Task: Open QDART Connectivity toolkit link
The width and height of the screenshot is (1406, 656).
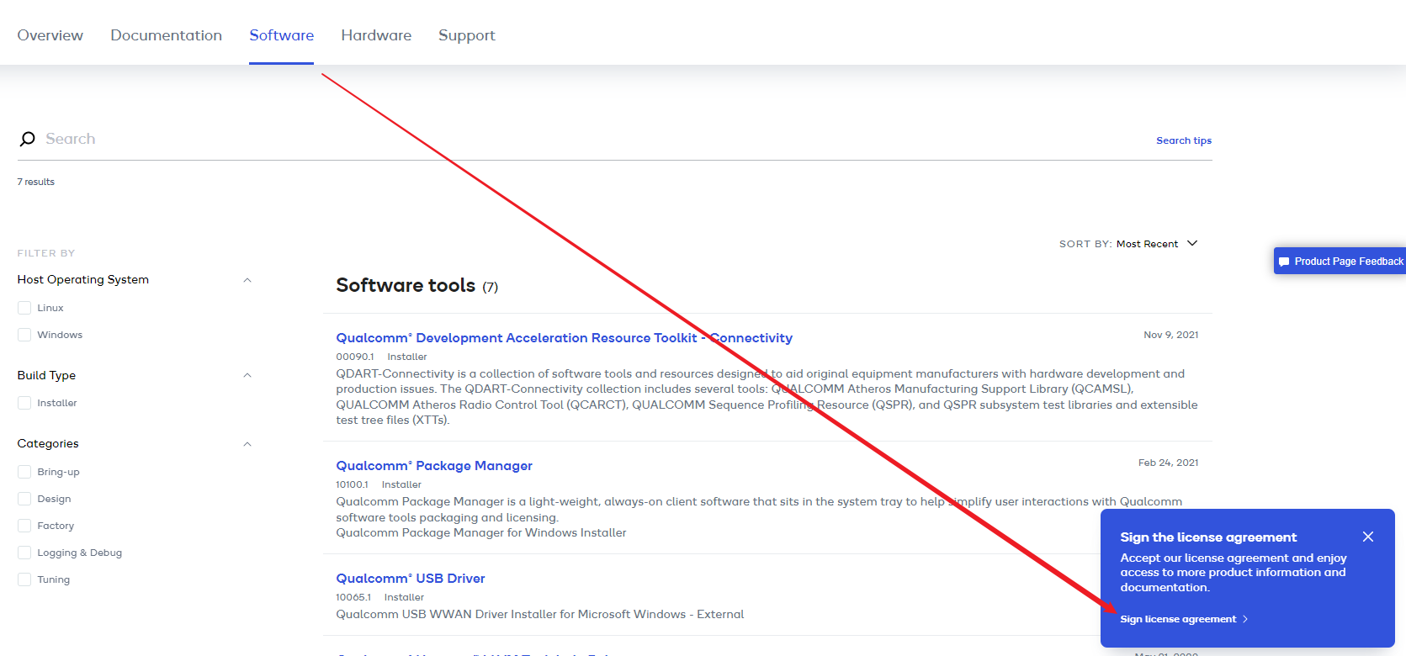Action: (x=565, y=338)
